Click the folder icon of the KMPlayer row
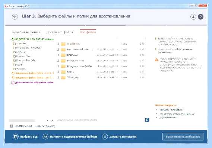212x148 pixels. (63, 55)
